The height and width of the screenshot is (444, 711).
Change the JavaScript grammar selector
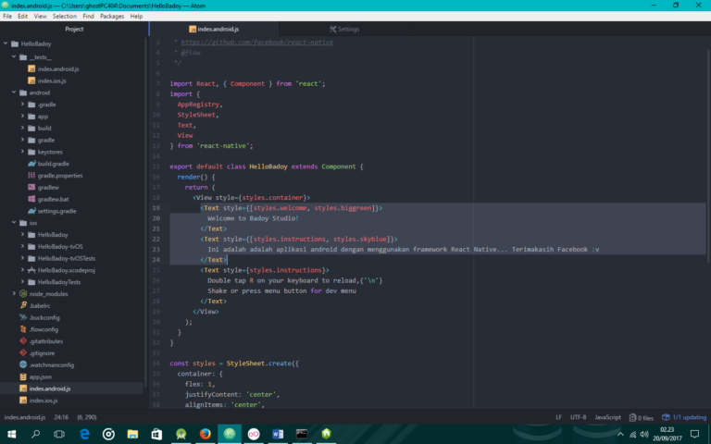[607, 417]
